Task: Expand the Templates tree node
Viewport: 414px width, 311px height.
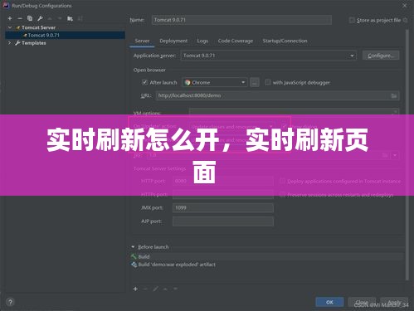Action: pyautogui.click(x=10, y=43)
